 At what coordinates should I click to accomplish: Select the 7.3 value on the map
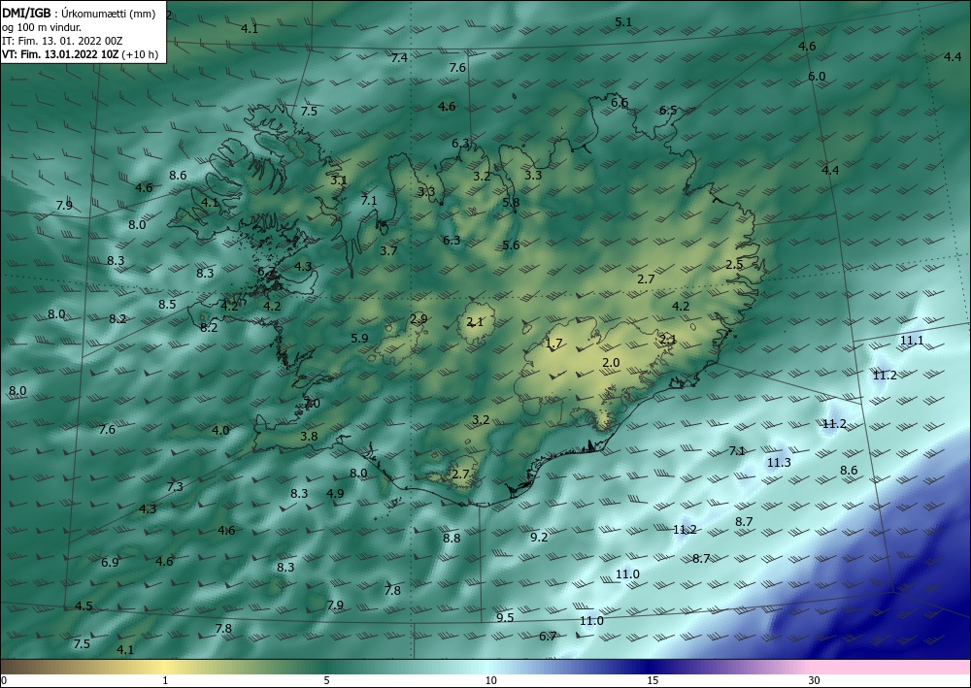click(x=175, y=486)
